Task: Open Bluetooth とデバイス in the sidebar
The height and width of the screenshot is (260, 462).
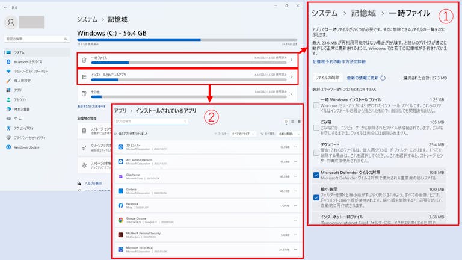Action: tap(28, 62)
